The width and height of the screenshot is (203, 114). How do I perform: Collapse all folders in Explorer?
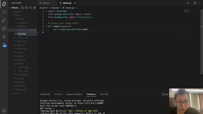point(35,8)
